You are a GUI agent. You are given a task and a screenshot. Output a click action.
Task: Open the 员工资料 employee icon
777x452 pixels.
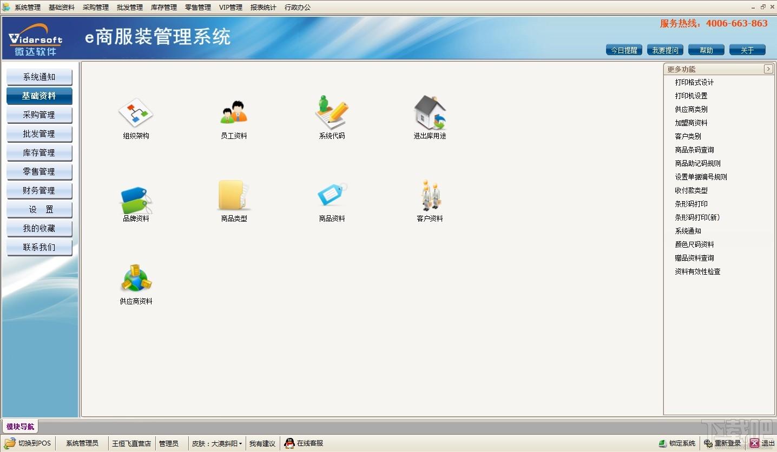tap(234, 113)
